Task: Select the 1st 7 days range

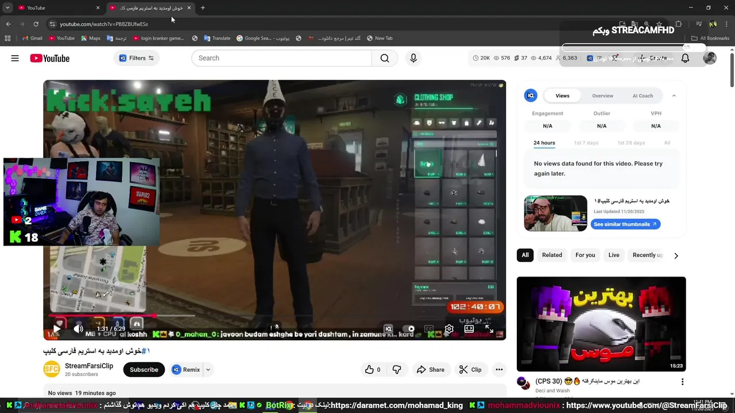Action: [x=586, y=143]
